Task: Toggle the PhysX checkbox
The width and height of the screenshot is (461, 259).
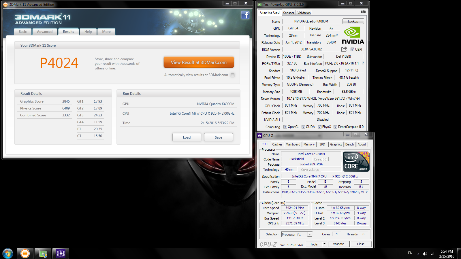Action: click(319, 127)
